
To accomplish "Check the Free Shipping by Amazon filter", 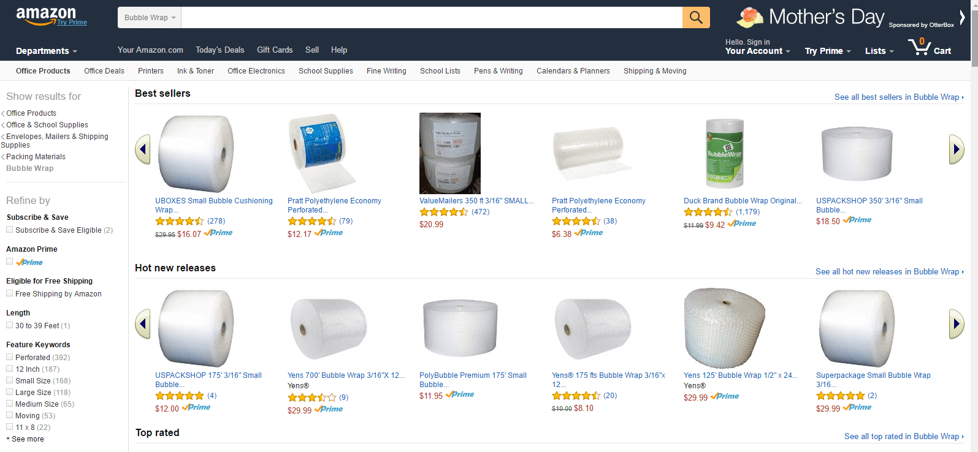I will (10, 293).
